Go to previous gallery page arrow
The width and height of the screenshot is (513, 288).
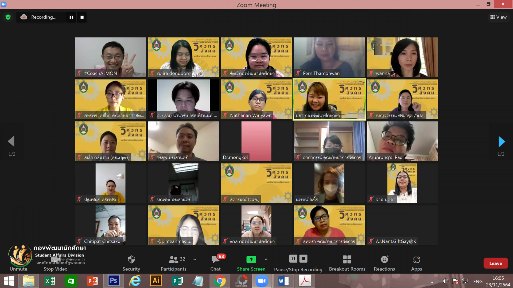[x=11, y=142]
